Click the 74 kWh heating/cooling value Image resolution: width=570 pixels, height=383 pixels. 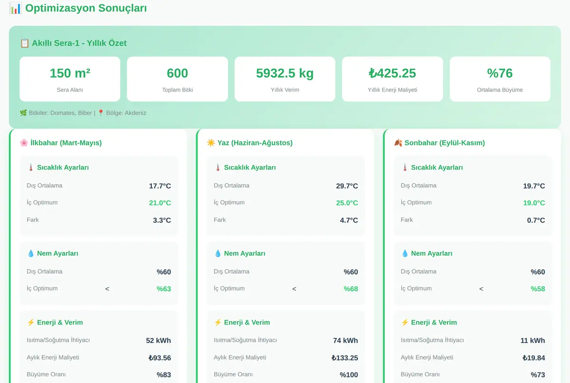[346, 341]
